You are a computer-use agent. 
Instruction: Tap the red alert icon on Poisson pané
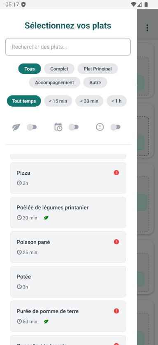tap(116, 242)
